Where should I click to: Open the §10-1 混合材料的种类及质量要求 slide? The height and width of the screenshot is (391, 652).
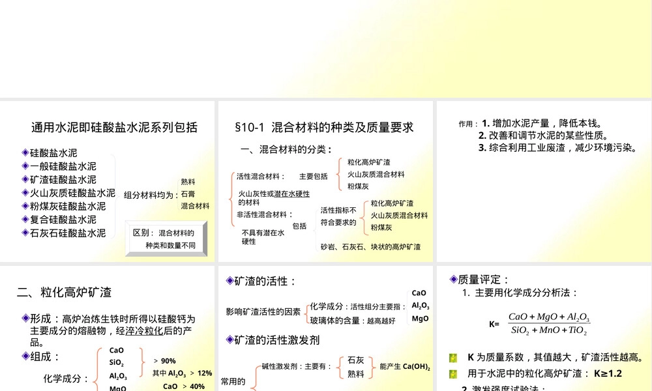[x=325, y=182]
